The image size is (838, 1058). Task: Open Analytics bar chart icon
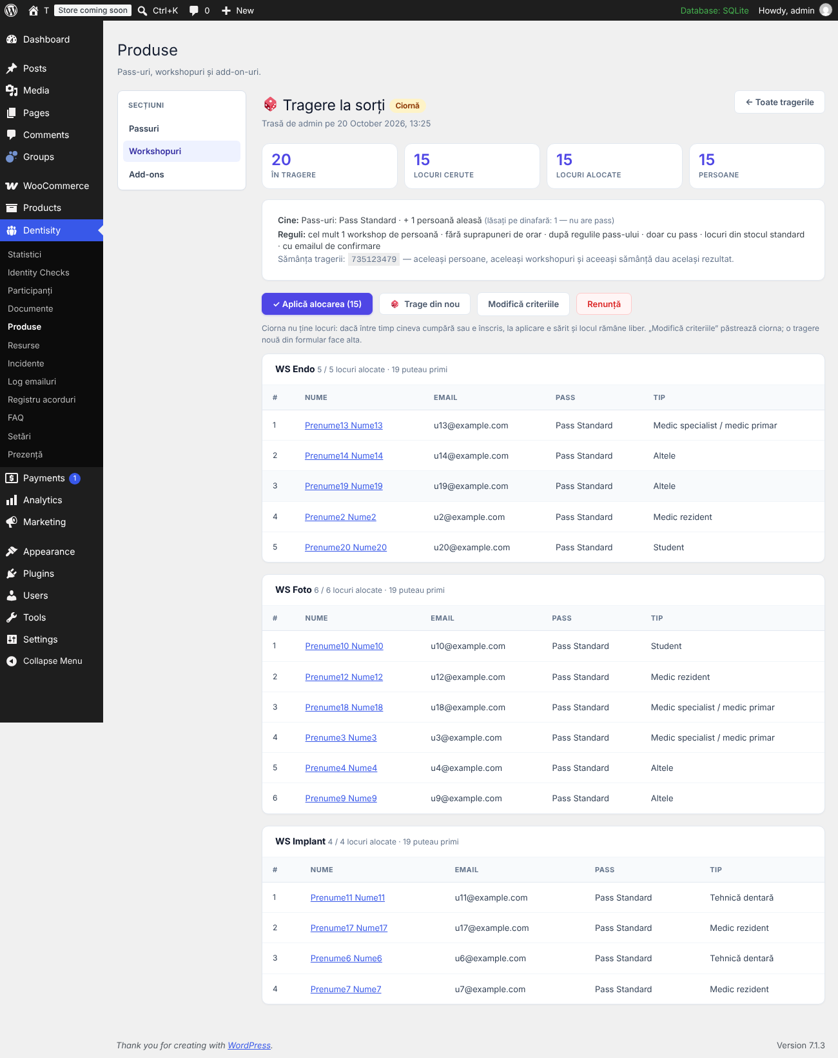pyautogui.click(x=12, y=500)
